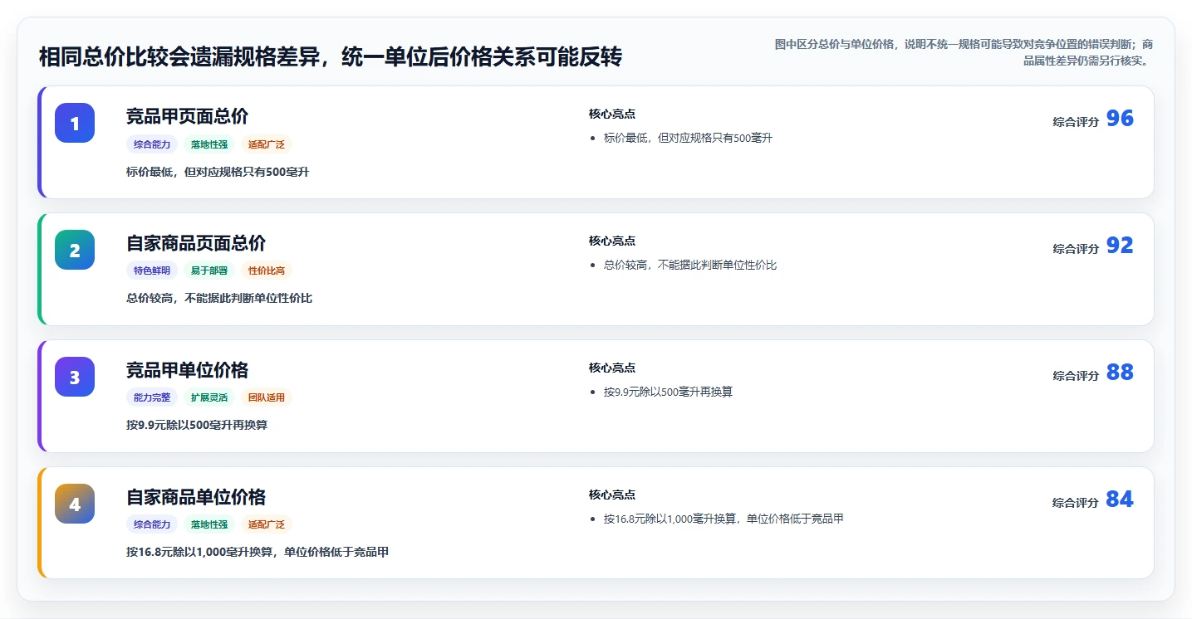The width and height of the screenshot is (1192, 619).
Task: Click 核心亮点 heading in 自家商品单位价格 card
Action: [612, 495]
